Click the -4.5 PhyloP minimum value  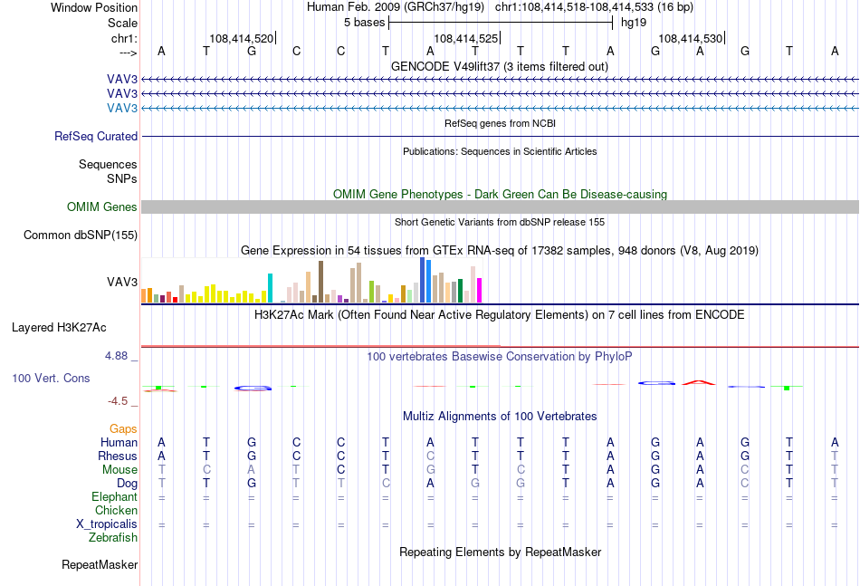(x=118, y=401)
